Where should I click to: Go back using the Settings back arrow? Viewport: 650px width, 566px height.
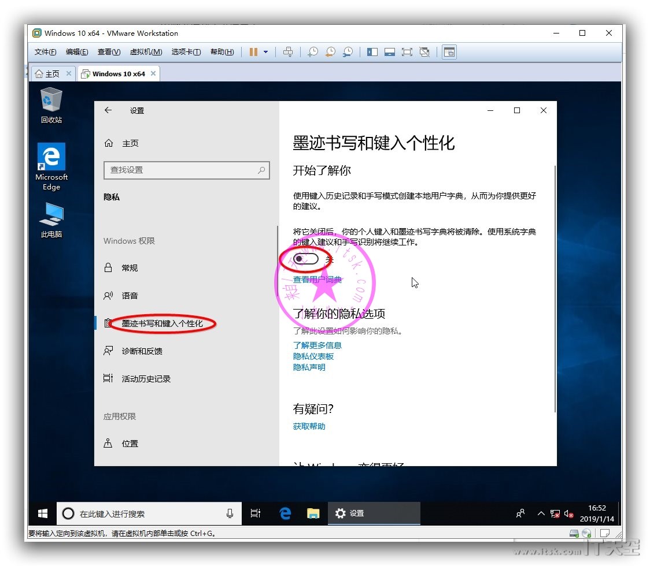pyautogui.click(x=108, y=110)
